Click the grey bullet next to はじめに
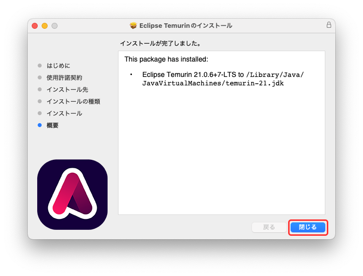The height and width of the screenshot is (276, 363). pyautogui.click(x=40, y=66)
